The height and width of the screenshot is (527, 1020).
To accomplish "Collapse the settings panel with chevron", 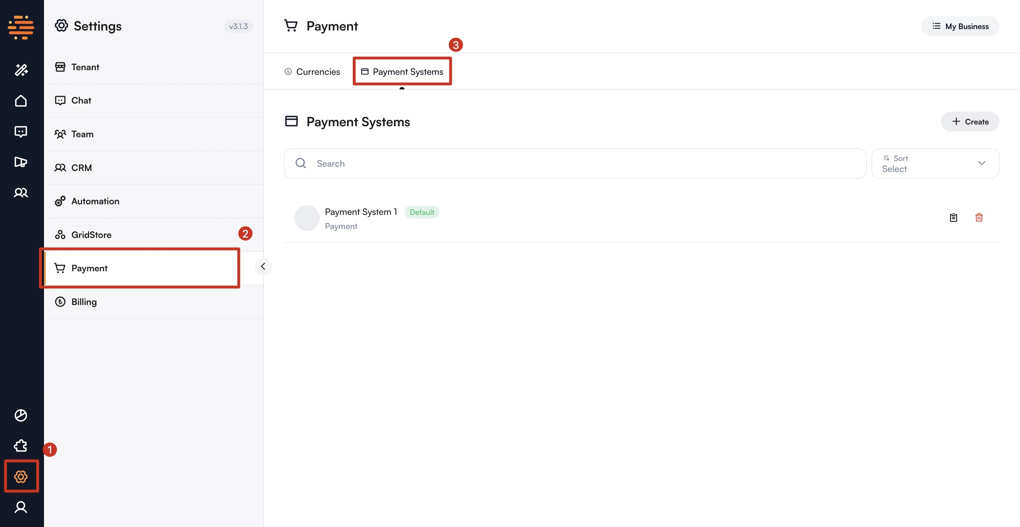I will point(263,266).
